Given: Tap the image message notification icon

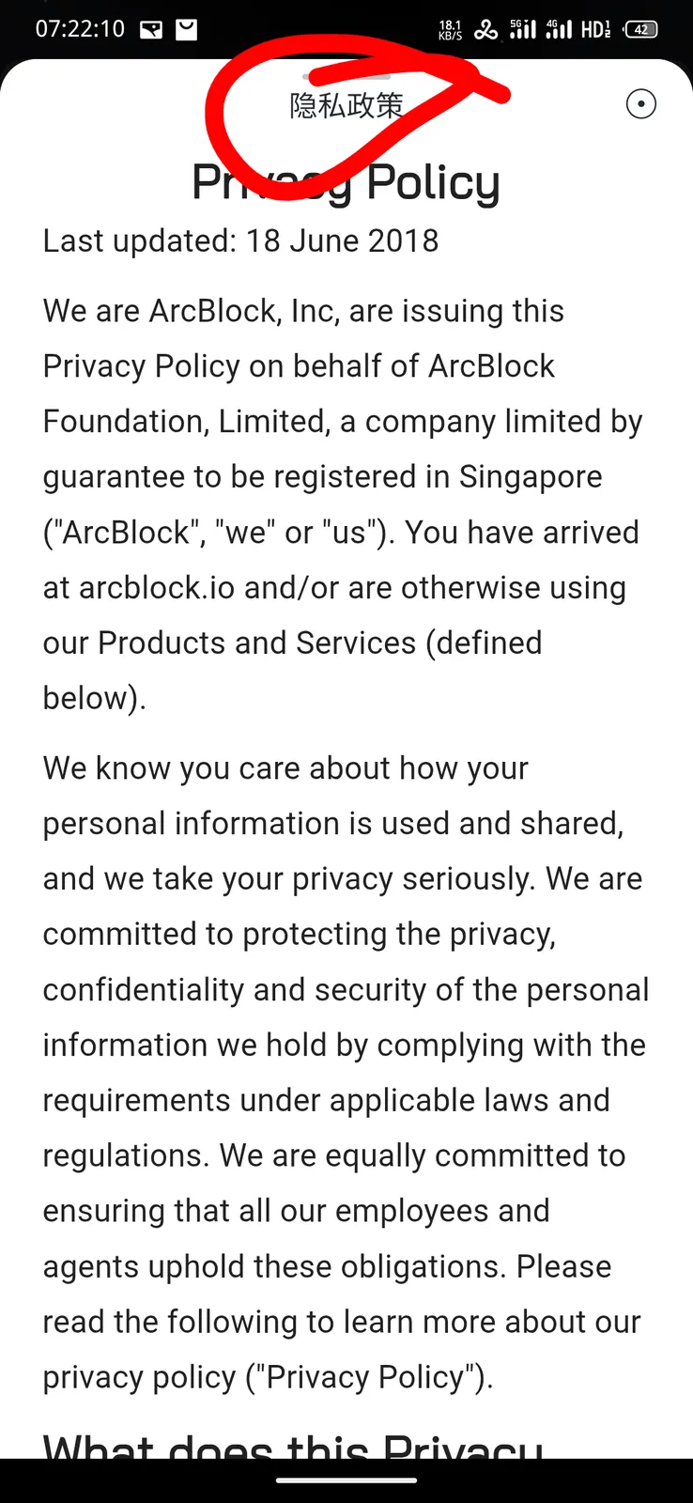Looking at the screenshot, I should (x=151, y=30).
